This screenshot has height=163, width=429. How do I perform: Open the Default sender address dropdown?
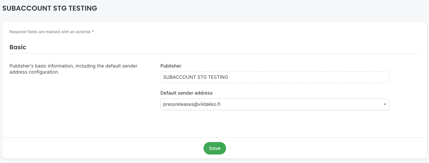point(275,104)
